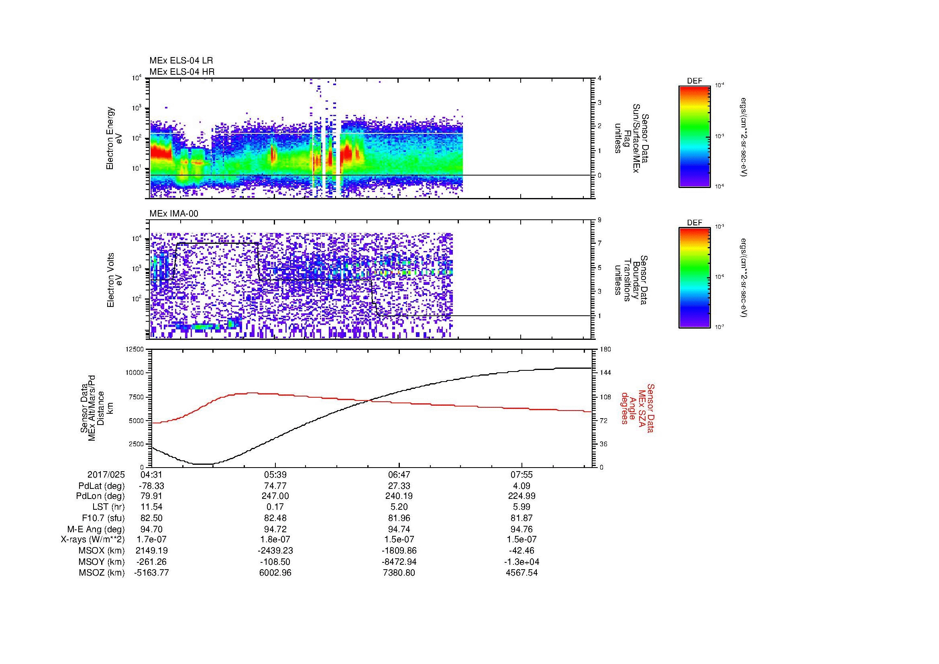Click the Electron Volts eV axis label

pos(114,280)
